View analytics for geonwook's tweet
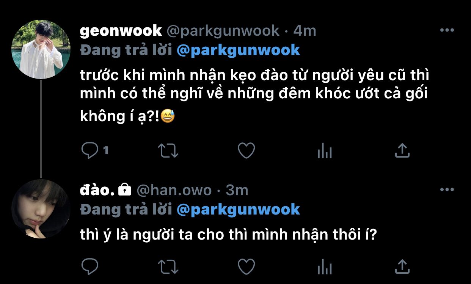Image resolution: width=471 pixels, height=284 pixels. pos(324,151)
